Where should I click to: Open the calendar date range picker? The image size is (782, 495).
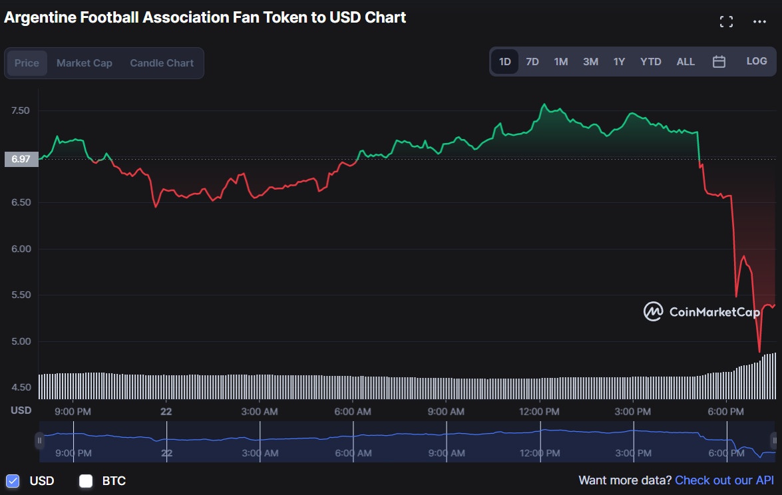(x=719, y=62)
